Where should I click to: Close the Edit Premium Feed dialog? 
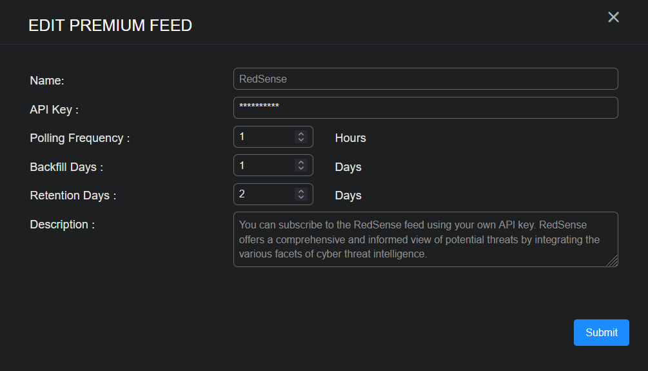(613, 17)
